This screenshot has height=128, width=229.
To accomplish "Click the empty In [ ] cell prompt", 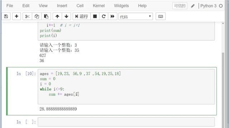I will coord(26,122).
